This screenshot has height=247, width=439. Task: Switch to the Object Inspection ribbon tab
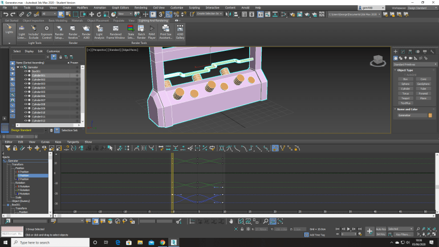tap(33, 21)
